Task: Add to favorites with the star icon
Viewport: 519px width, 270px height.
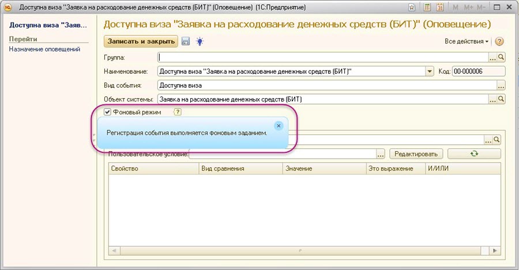Action: point(413,7)
